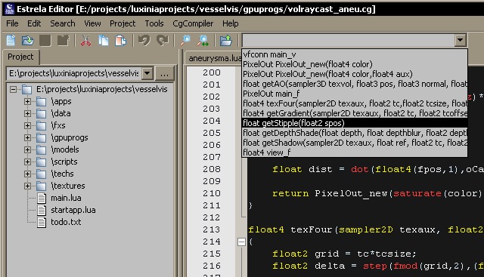Click the Open file folder icon

[x=28, y=40]
